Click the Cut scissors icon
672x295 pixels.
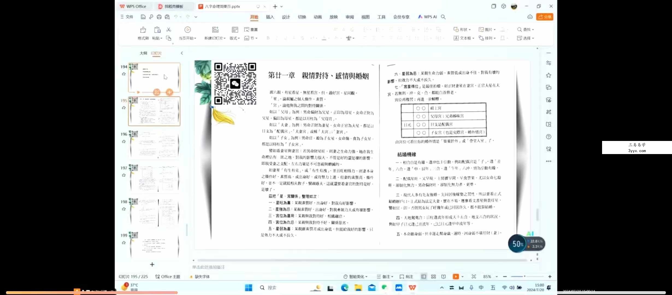(169, 29)
